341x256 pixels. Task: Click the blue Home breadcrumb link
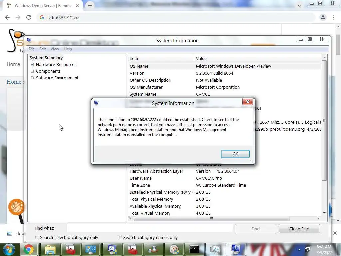pyautogui.click(x=14, y=82)
